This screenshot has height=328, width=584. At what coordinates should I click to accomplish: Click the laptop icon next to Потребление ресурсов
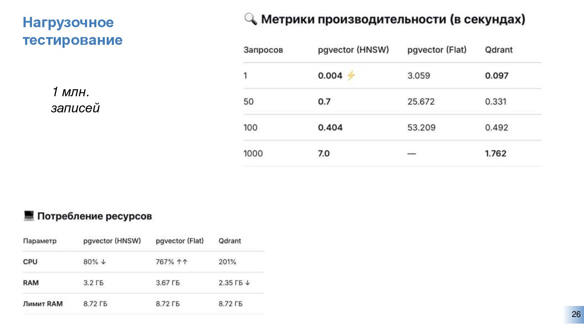click(x=29, y=216)
